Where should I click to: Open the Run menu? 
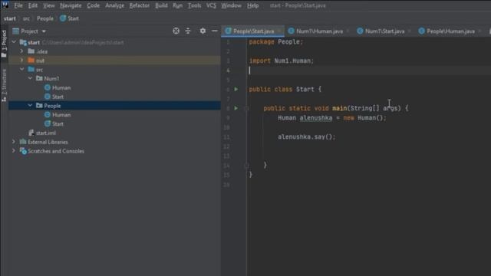(x=177, y=5)
